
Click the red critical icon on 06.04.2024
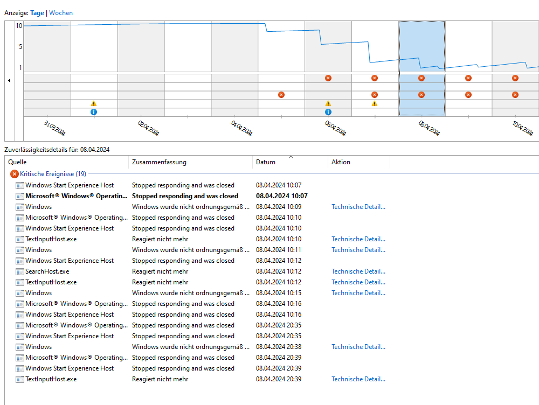(x=328, y=78)
